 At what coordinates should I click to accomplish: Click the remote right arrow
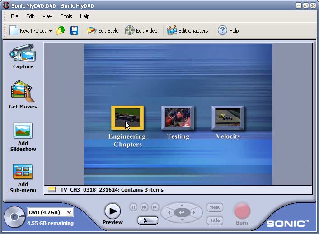point(194,213)
